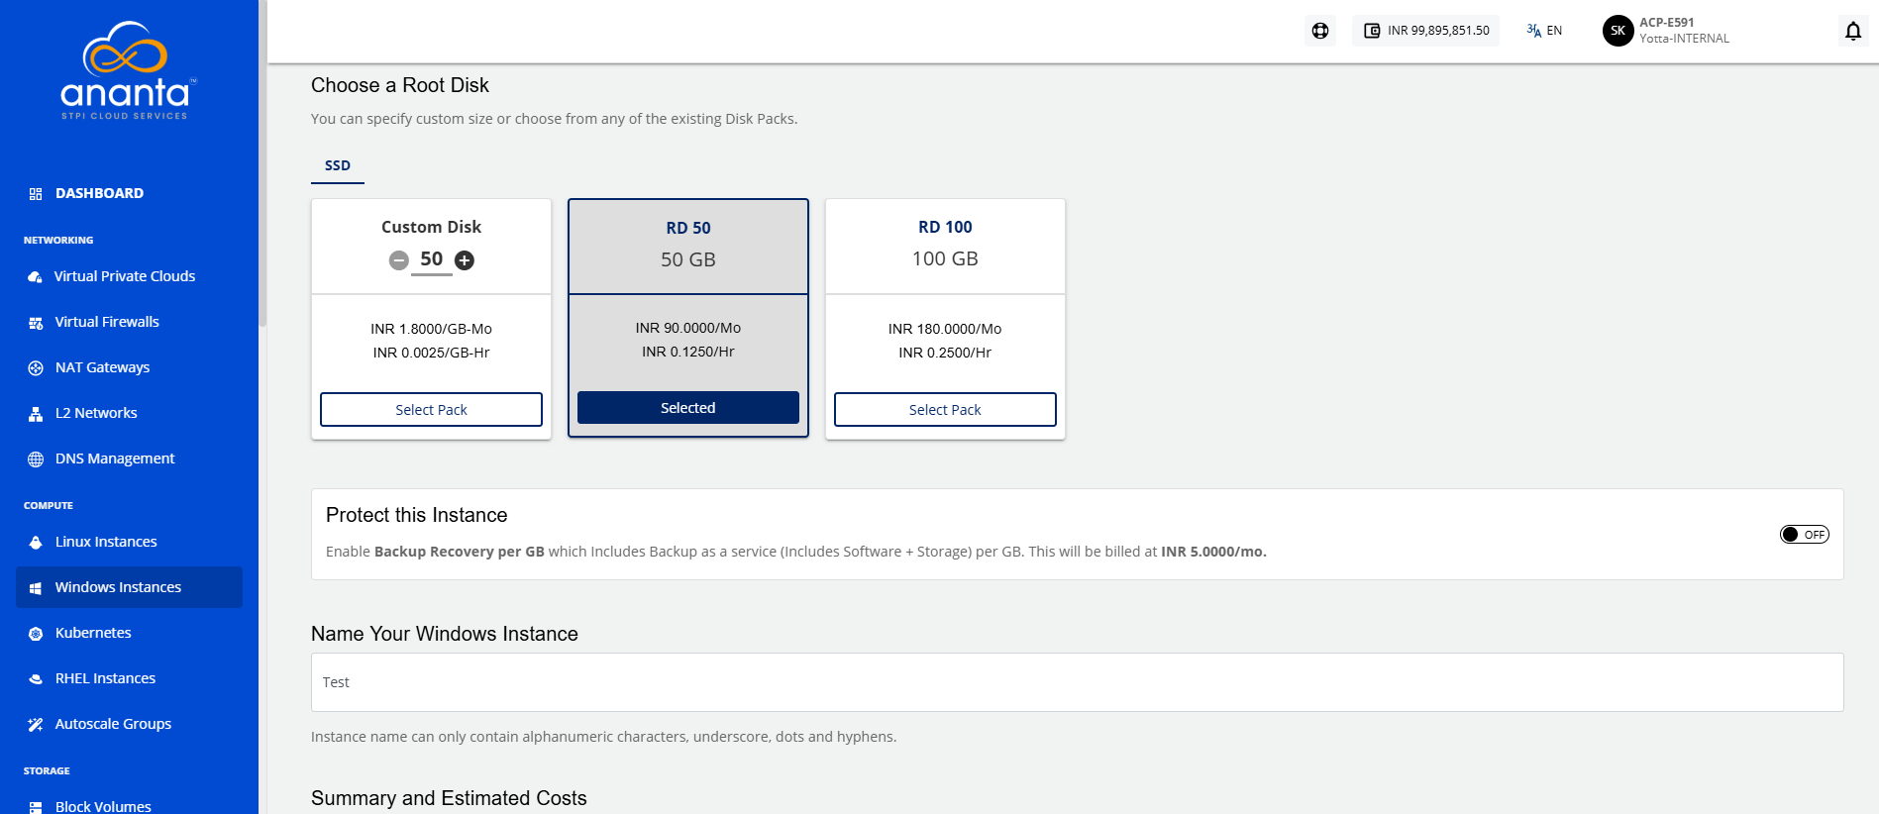Click the SK user avatar
Screen dimensions: 1879x814
(1618, 31)
